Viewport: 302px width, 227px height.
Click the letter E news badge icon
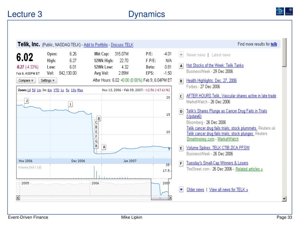pyautogui.click(x=181, y=148)
